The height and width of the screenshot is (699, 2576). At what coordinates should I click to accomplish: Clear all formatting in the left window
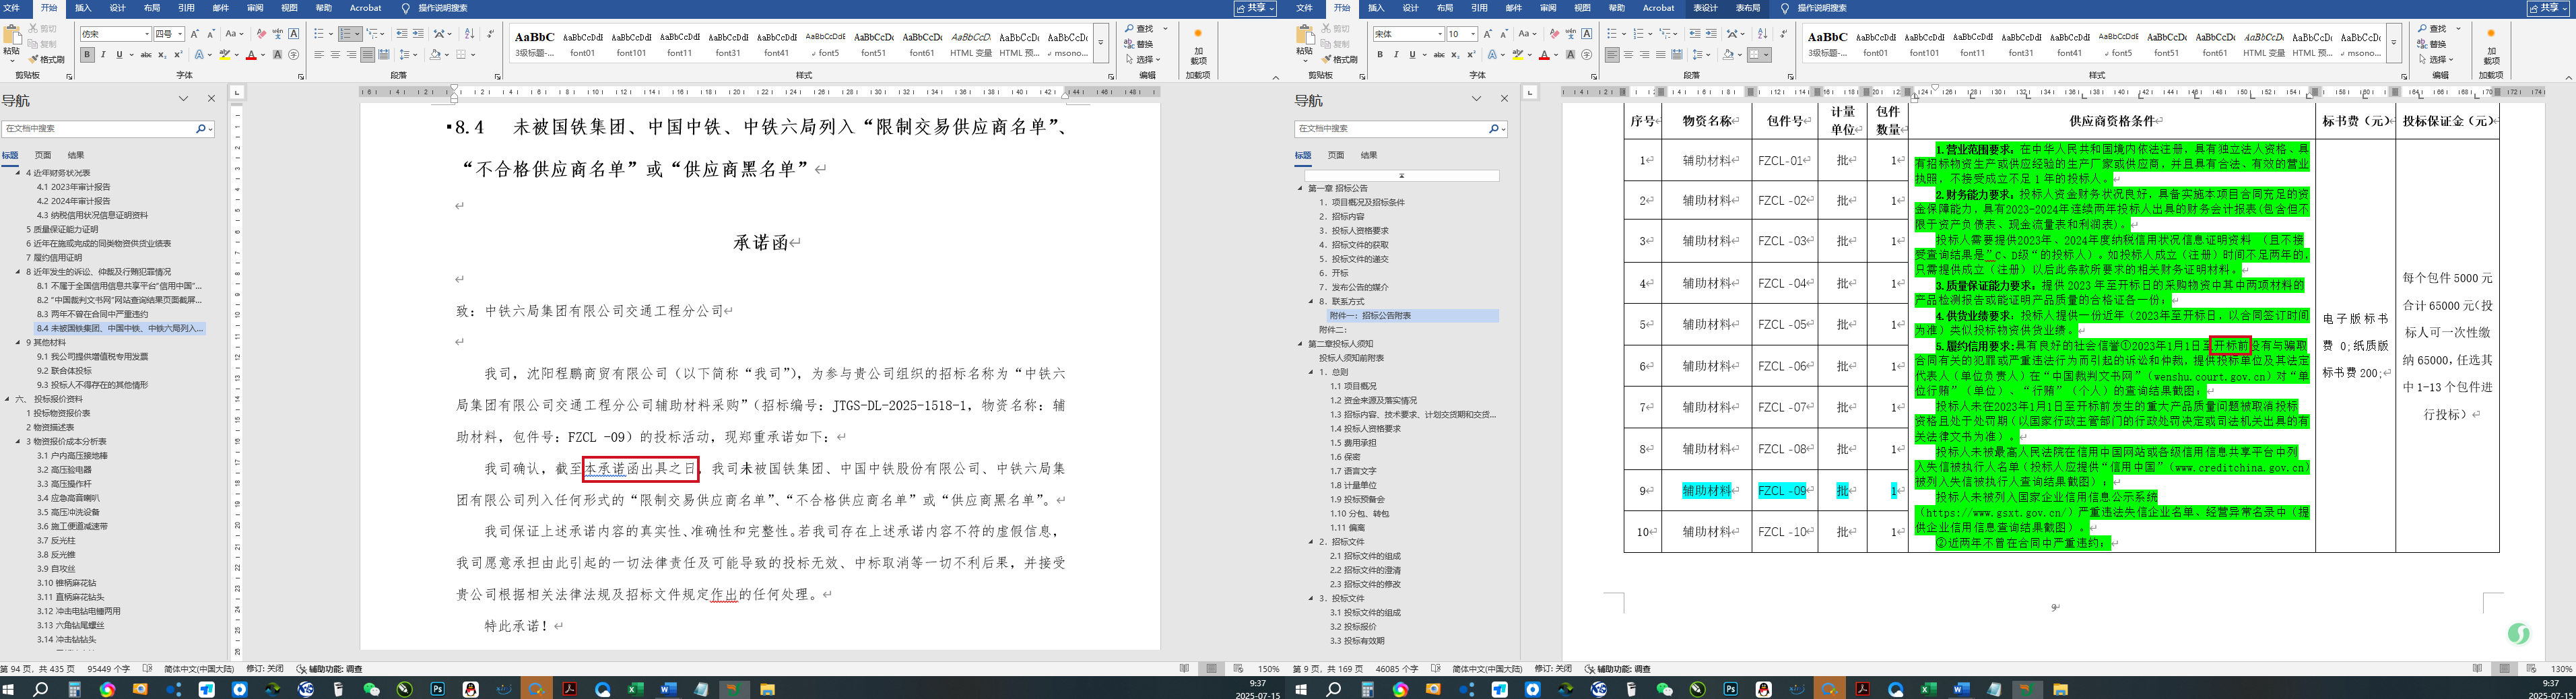pyautogui.click(x=262, y=34)
